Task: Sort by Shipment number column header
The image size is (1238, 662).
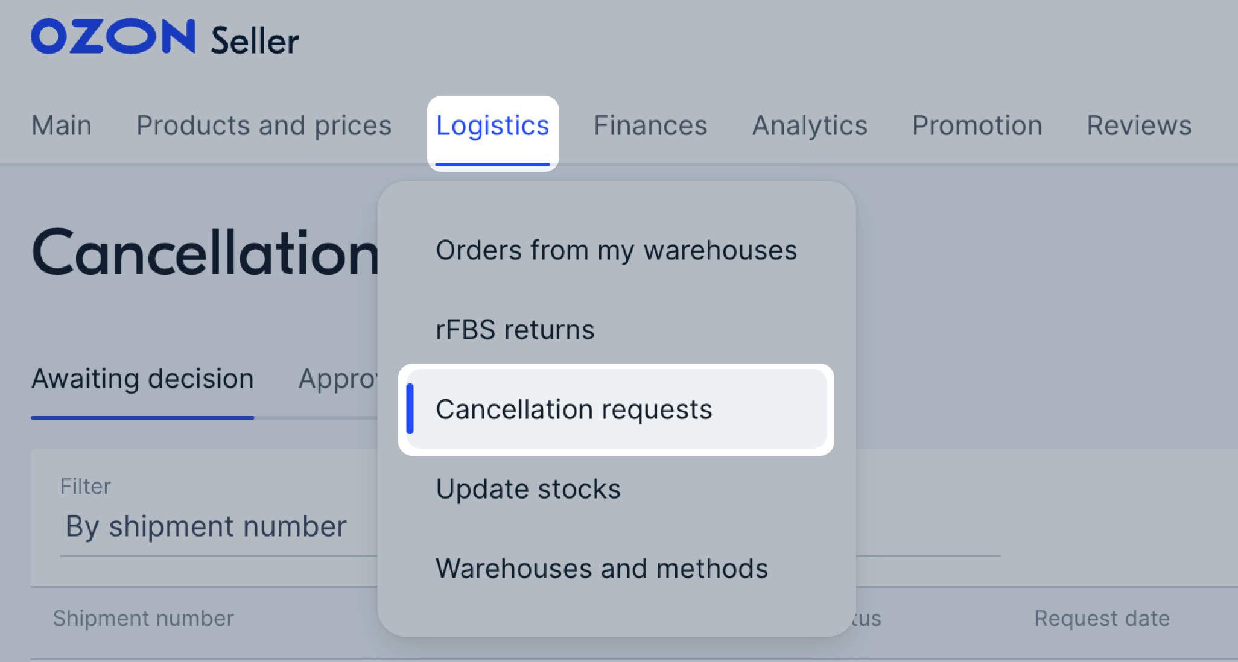Action: click(143, 618)
